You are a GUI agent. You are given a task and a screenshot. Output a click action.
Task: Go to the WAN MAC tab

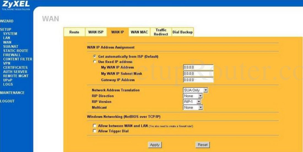pyautogui.click(x=139, y=32)
